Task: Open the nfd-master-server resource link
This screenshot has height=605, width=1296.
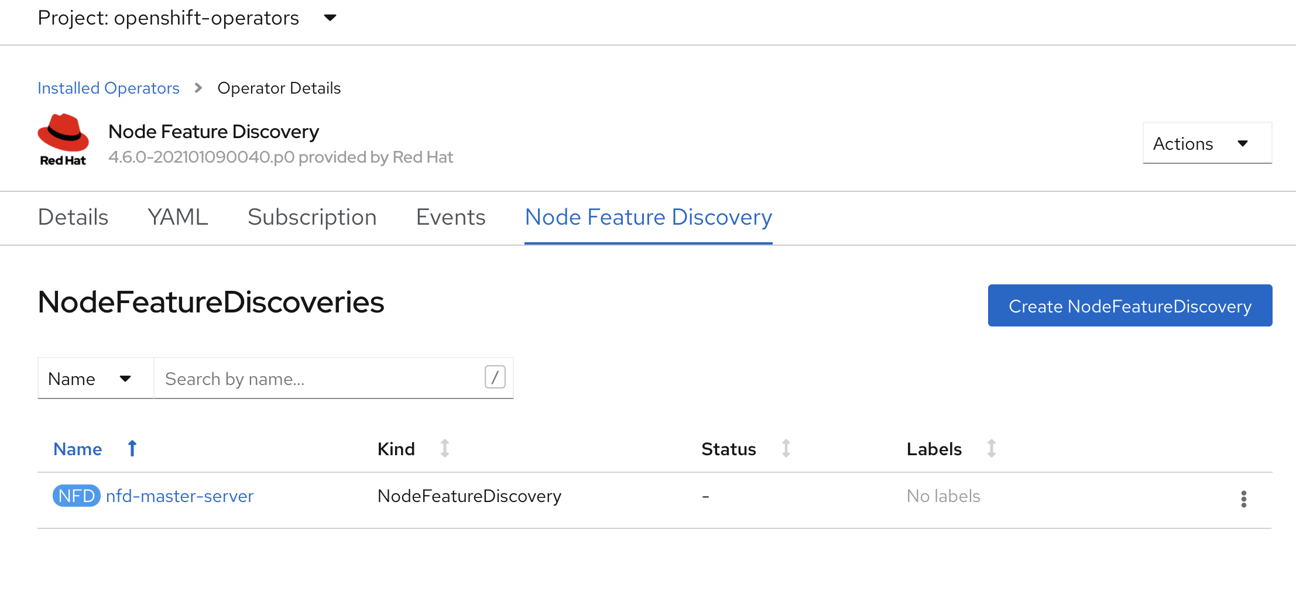Action: pyautogui.click(x=180, y=496)
